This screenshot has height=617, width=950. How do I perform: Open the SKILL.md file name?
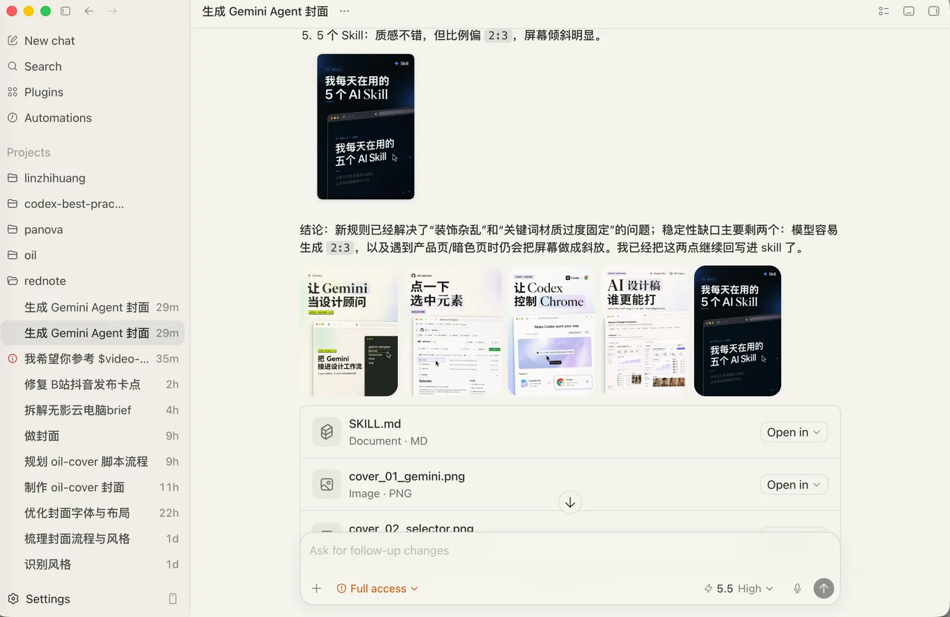pyautogui.click(x=375, y=424)
